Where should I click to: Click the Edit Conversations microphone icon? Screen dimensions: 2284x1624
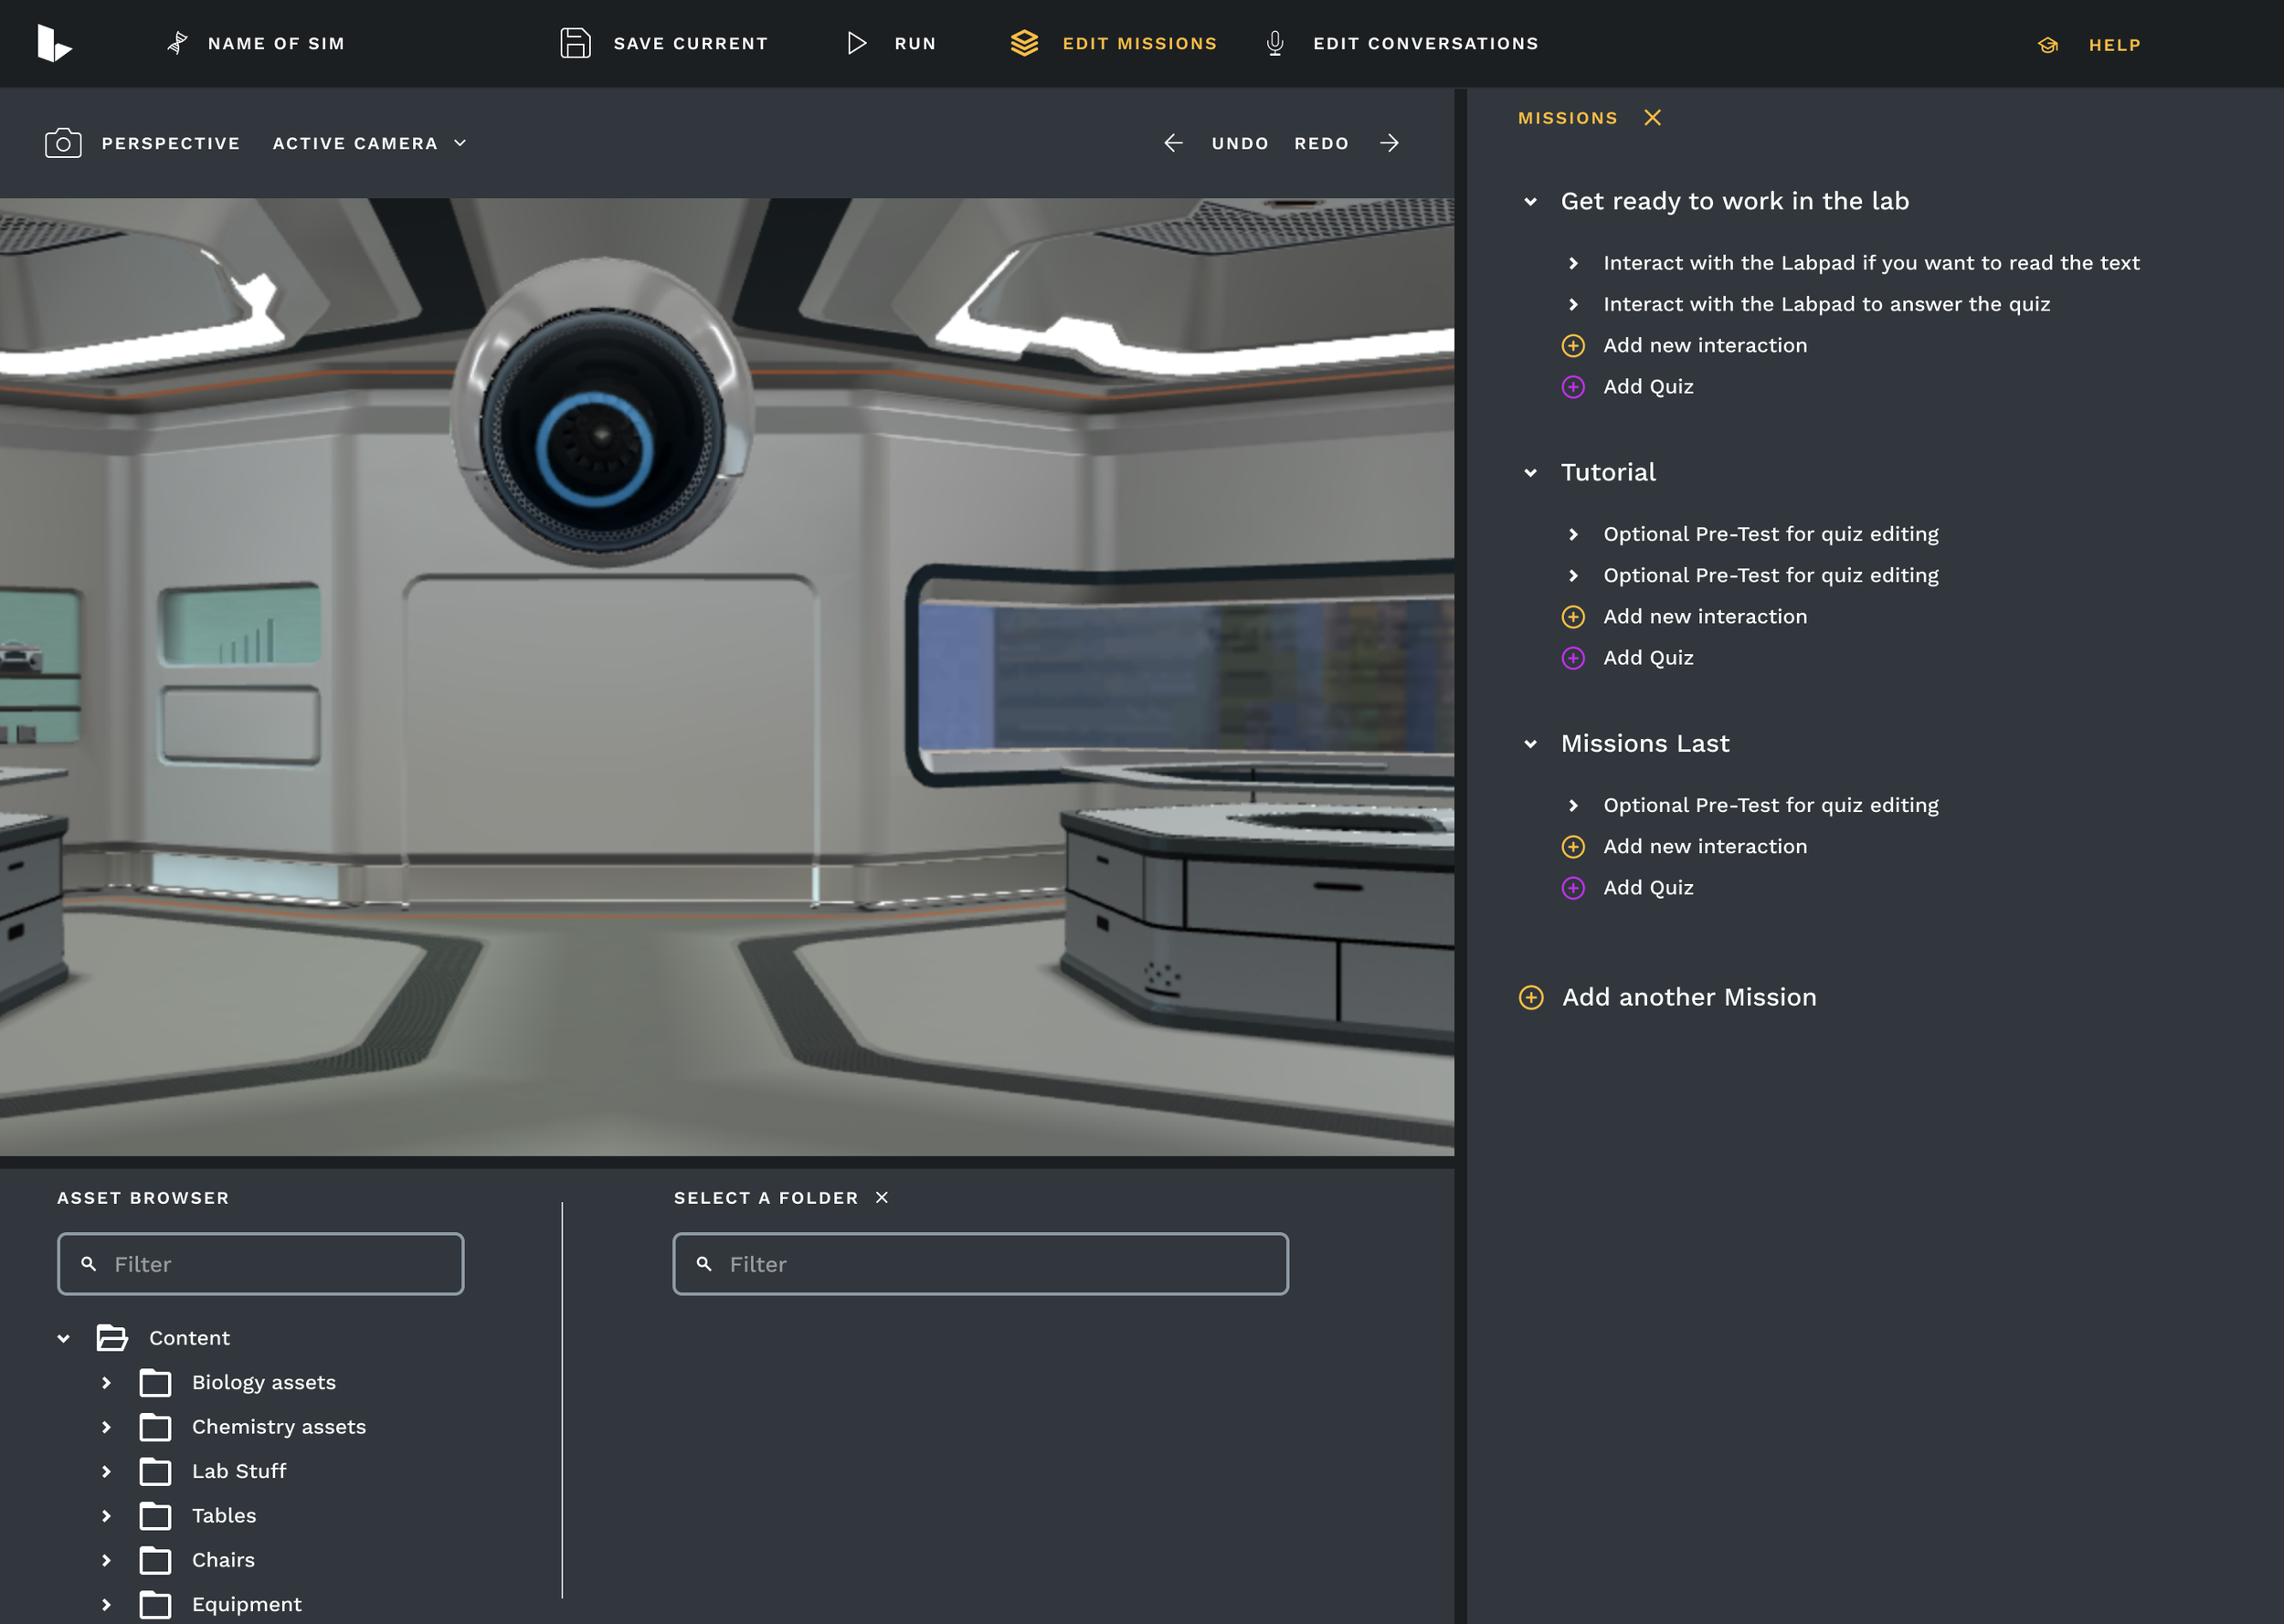[x=1275, y=43]
